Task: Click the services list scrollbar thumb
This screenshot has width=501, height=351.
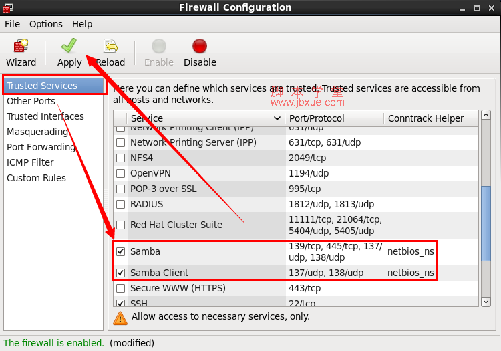Action: tap(486, 223)
